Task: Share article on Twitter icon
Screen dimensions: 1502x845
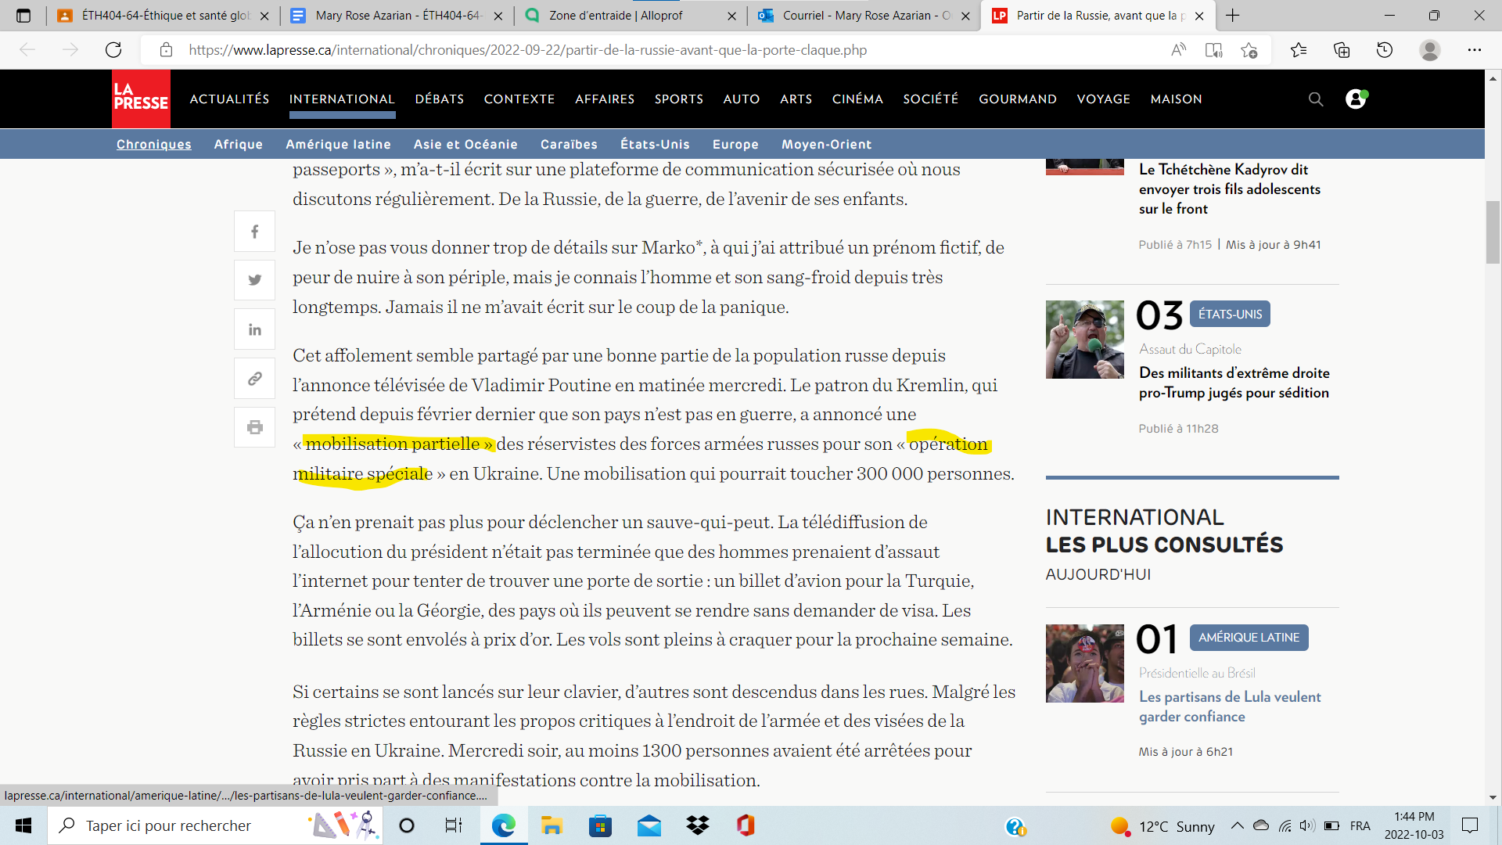Action: [254, 280]
